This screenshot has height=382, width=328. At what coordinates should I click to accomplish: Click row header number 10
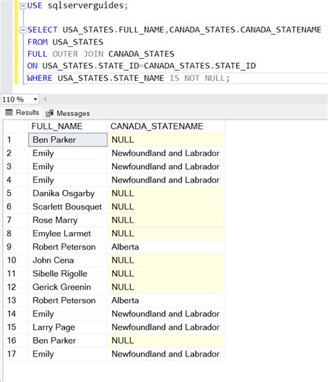pyautogui.click(x=16, y=260)
